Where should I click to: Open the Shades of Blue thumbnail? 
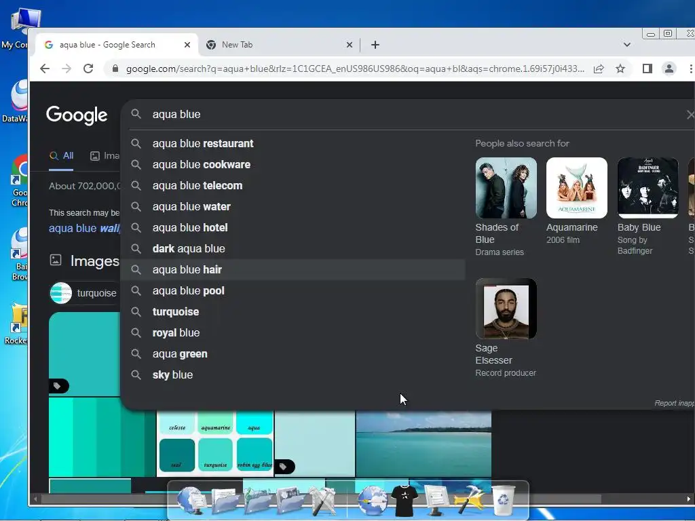click(x=506, y=188)
